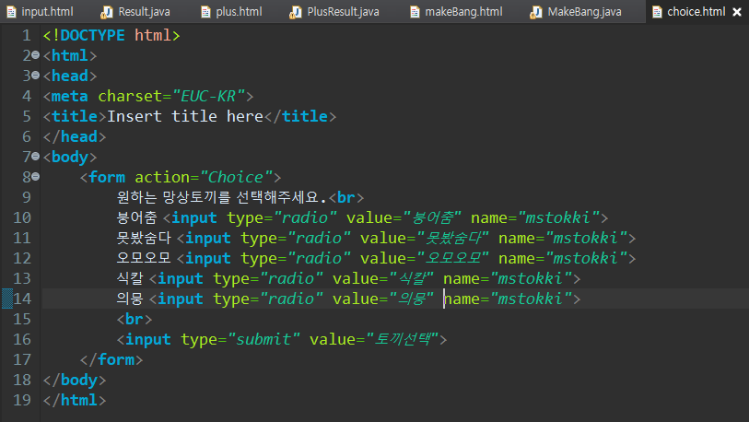This screenshot has width=749, height=422.
Task: Click the Result.java file icon
Action: point(106,12)
